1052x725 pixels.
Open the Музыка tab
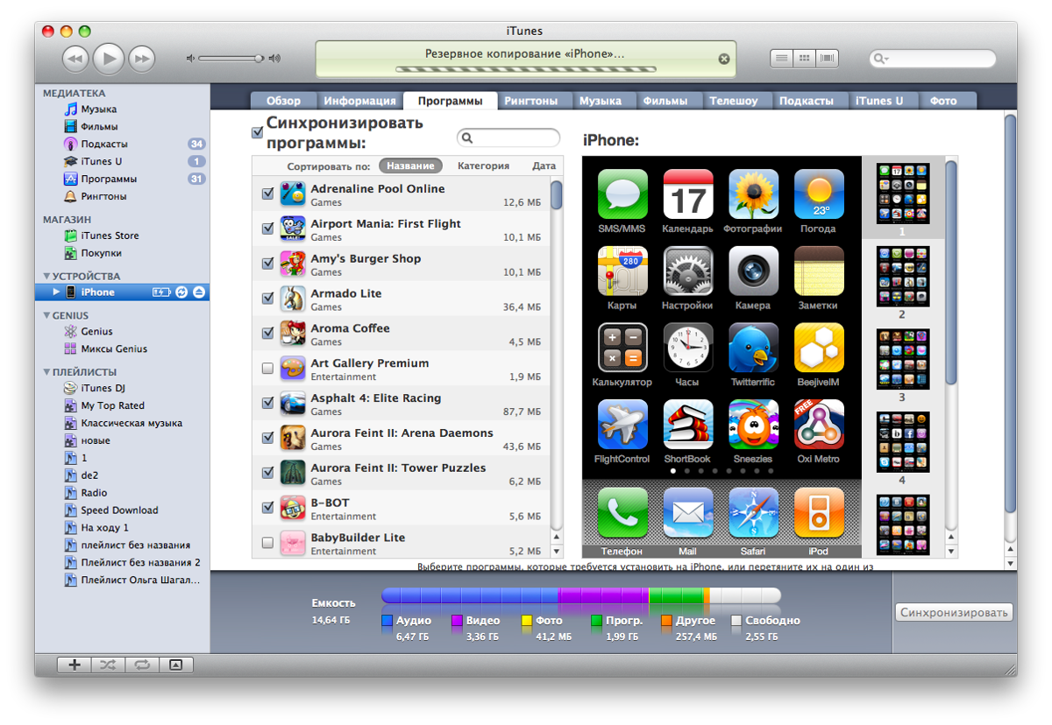pyautogui.click(x=601, y=101)
